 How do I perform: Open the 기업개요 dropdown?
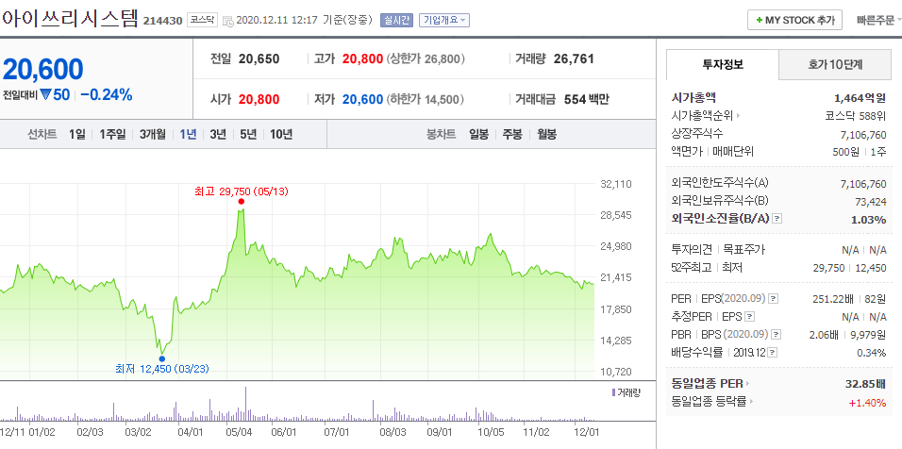pos(444,20)
